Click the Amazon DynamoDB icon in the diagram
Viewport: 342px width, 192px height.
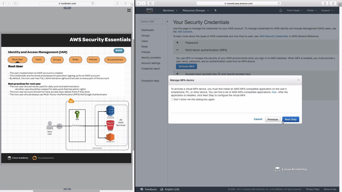pyautogui.click(x=110, y=110)
